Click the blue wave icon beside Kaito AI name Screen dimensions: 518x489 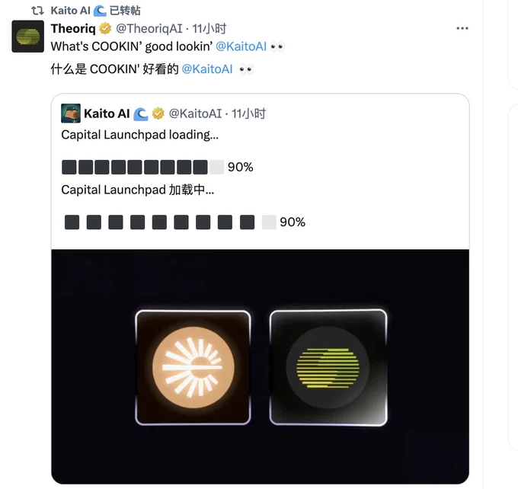[141, 113]
